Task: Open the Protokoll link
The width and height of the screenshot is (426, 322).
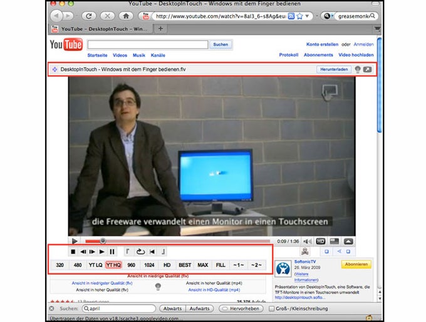Action: (x=289, y=55)
